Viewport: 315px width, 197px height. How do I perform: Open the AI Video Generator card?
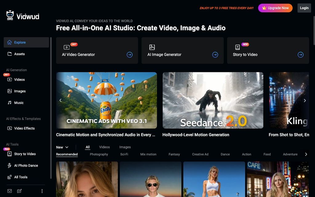[97, 50]
